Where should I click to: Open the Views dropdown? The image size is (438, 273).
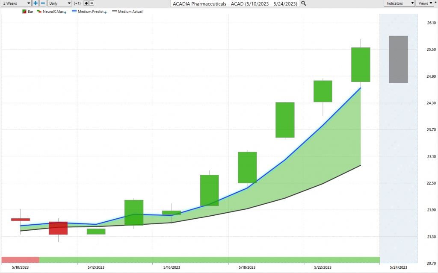point(425,3)
